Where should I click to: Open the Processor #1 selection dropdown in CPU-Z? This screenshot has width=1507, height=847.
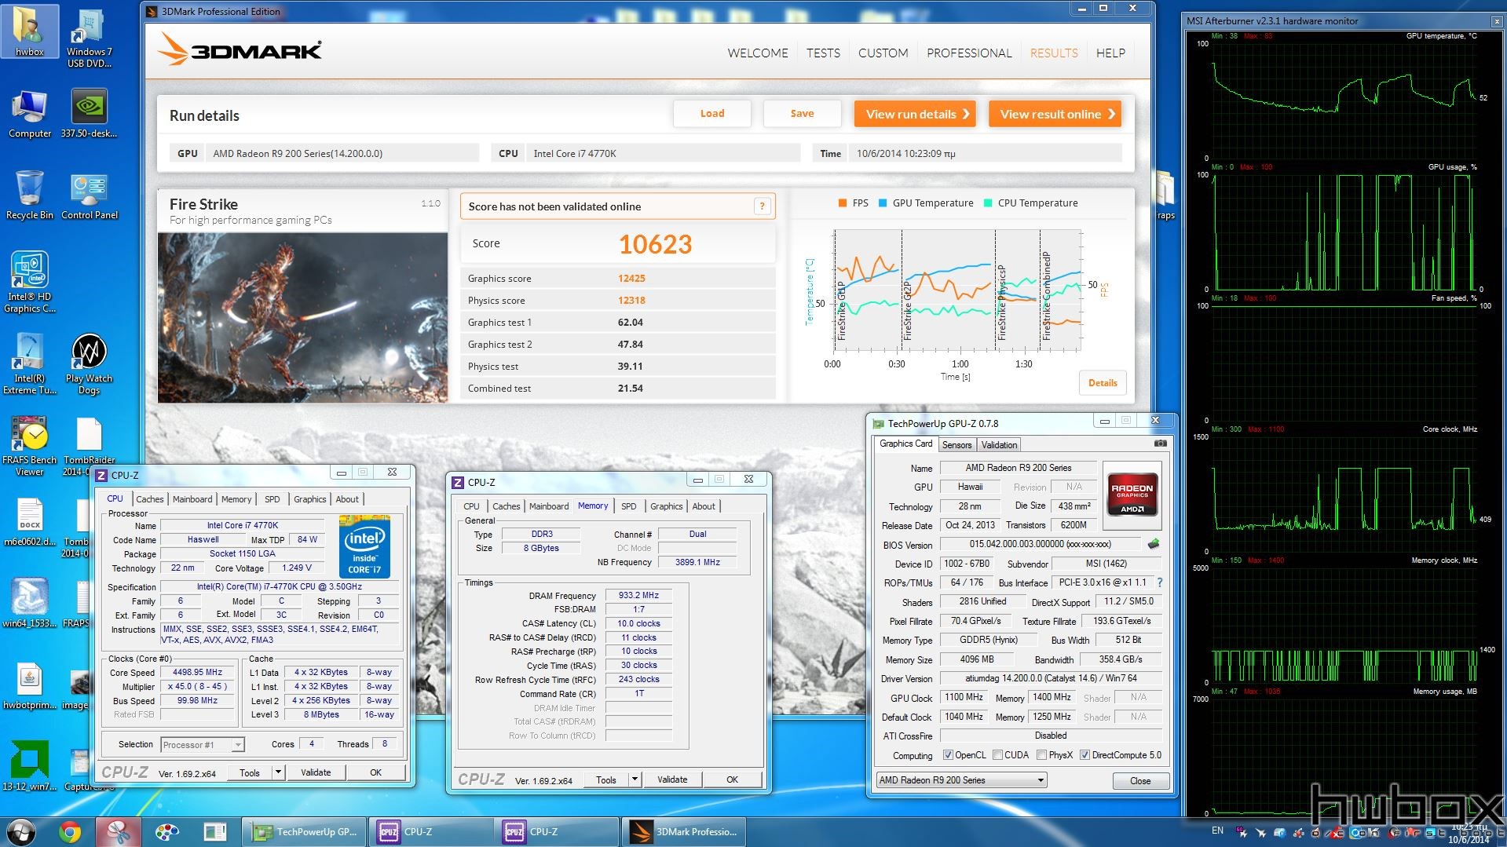pyautogui.click(x=203, y=744)
